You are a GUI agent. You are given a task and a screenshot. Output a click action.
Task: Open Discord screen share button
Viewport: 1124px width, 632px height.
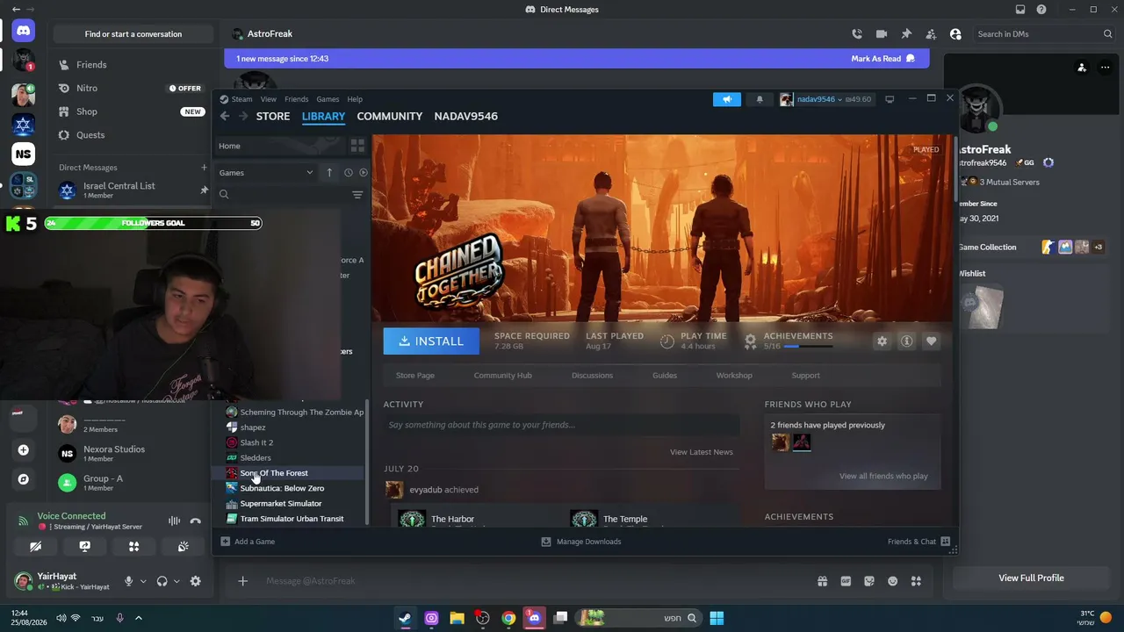pyautogui.click(x=84, y=546)
